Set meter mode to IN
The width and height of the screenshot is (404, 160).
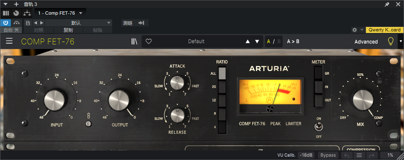coord(318,87)
